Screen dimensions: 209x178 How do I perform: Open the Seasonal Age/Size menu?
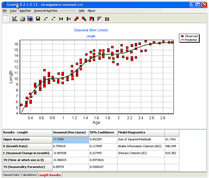click(x=46, y=11)
